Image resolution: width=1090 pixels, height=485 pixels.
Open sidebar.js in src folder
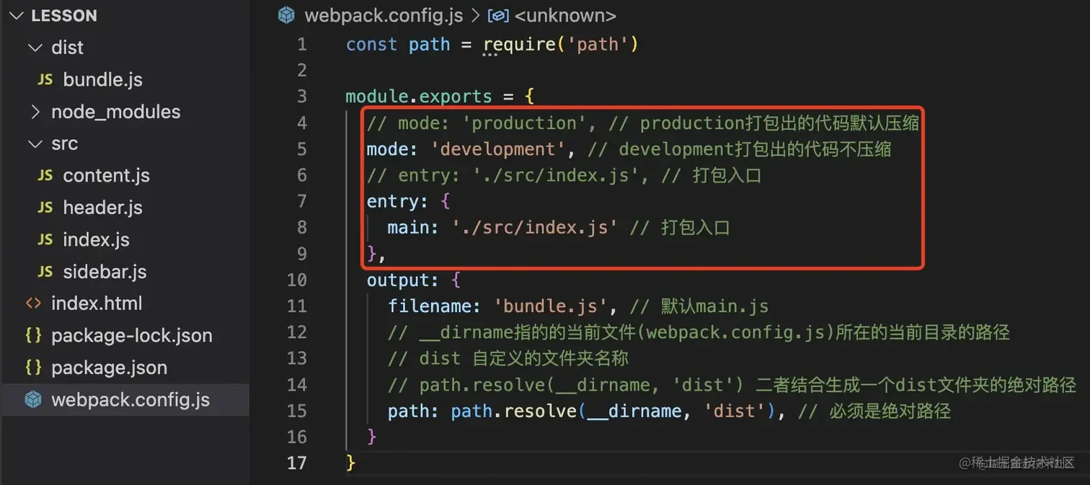pos(105,272)
